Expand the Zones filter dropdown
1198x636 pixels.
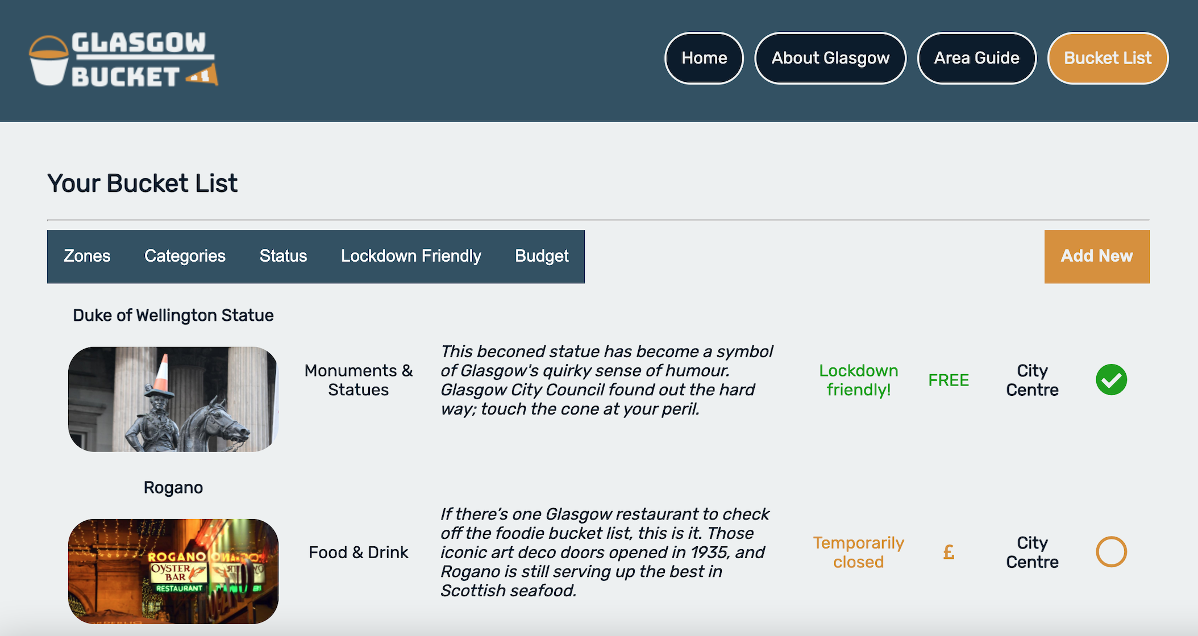[x=86, y=255]
